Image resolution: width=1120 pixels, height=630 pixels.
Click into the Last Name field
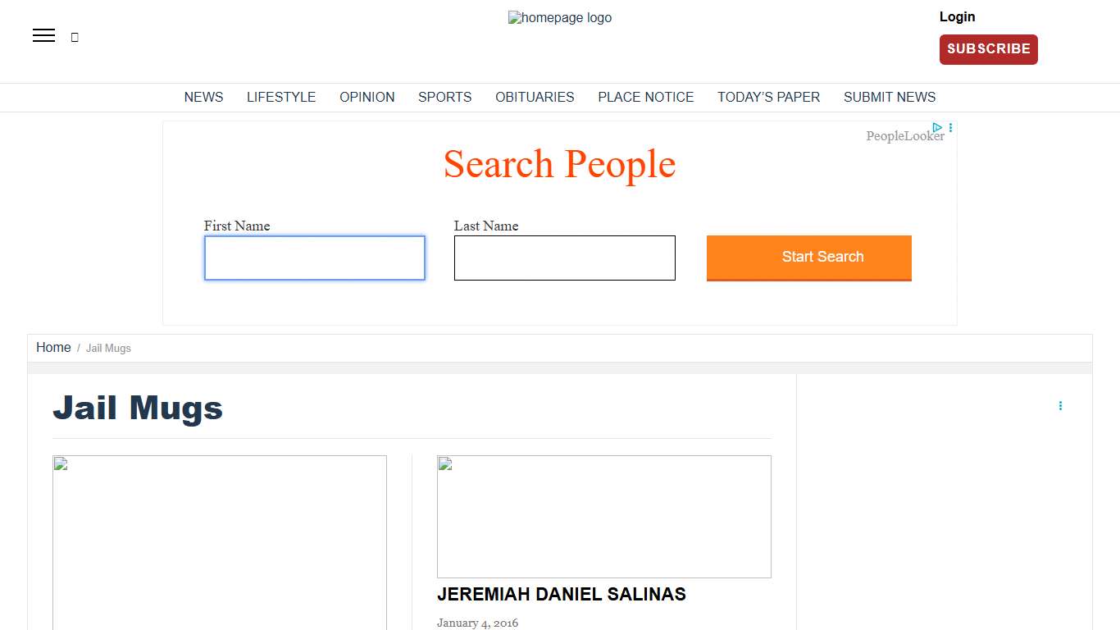564,258
